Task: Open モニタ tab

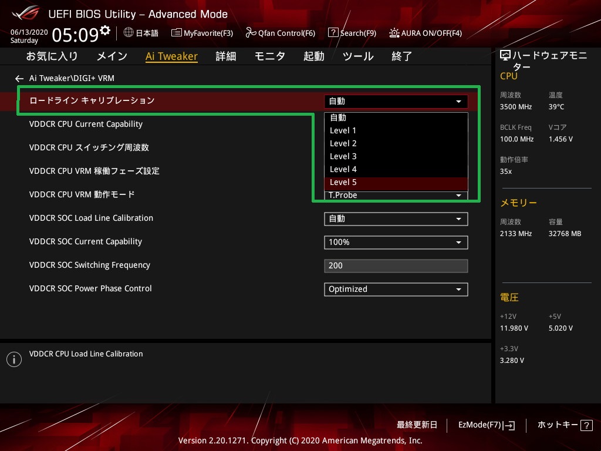Action: 270,56
